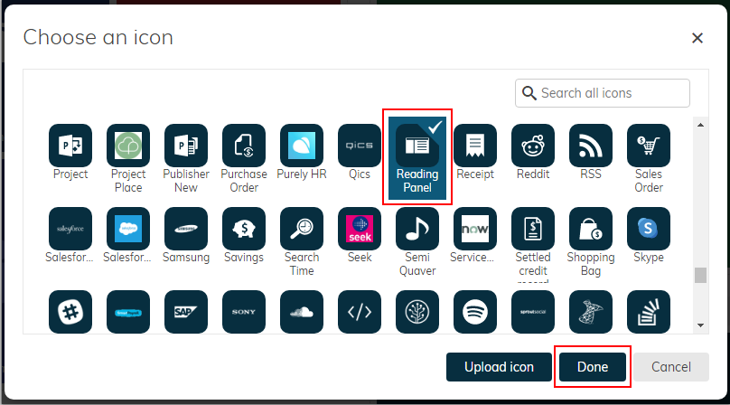This screenshot has width=730, height=405.
Task: Select the SAP logo icon
Action: [x=186, y=312]
